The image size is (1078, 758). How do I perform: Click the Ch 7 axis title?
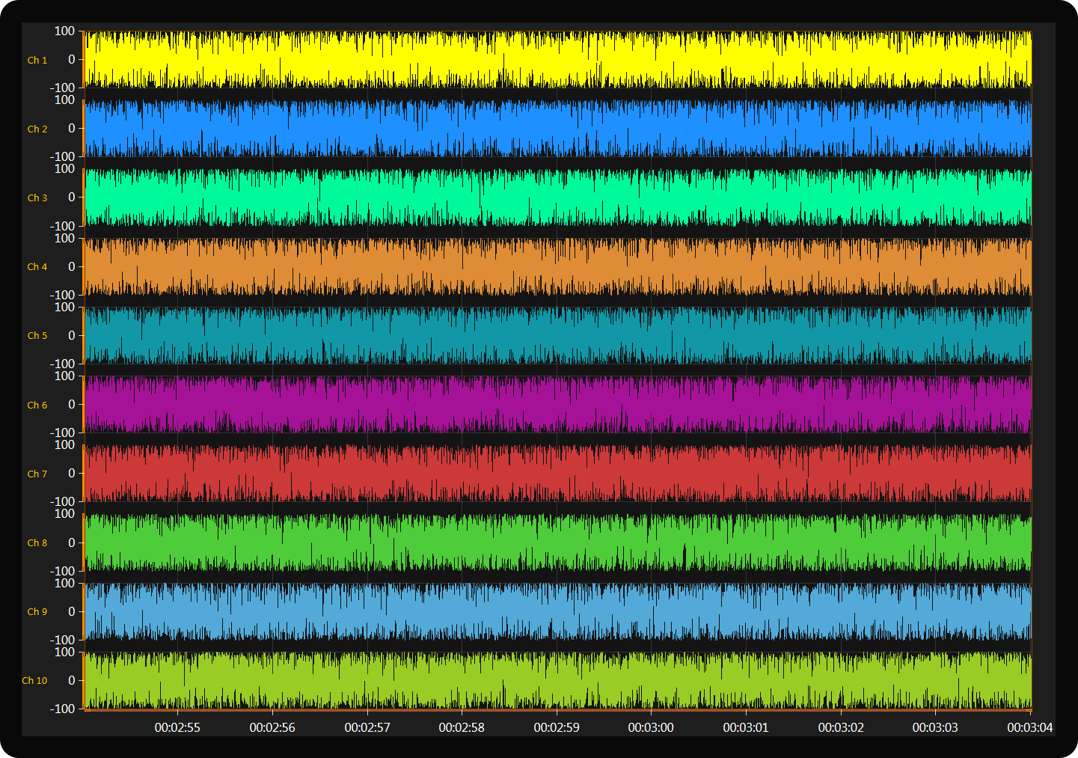(x=37, y=474)
